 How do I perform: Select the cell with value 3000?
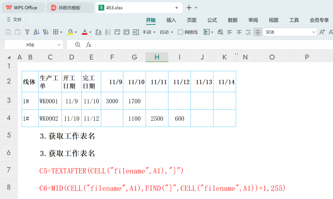[112, 101]
